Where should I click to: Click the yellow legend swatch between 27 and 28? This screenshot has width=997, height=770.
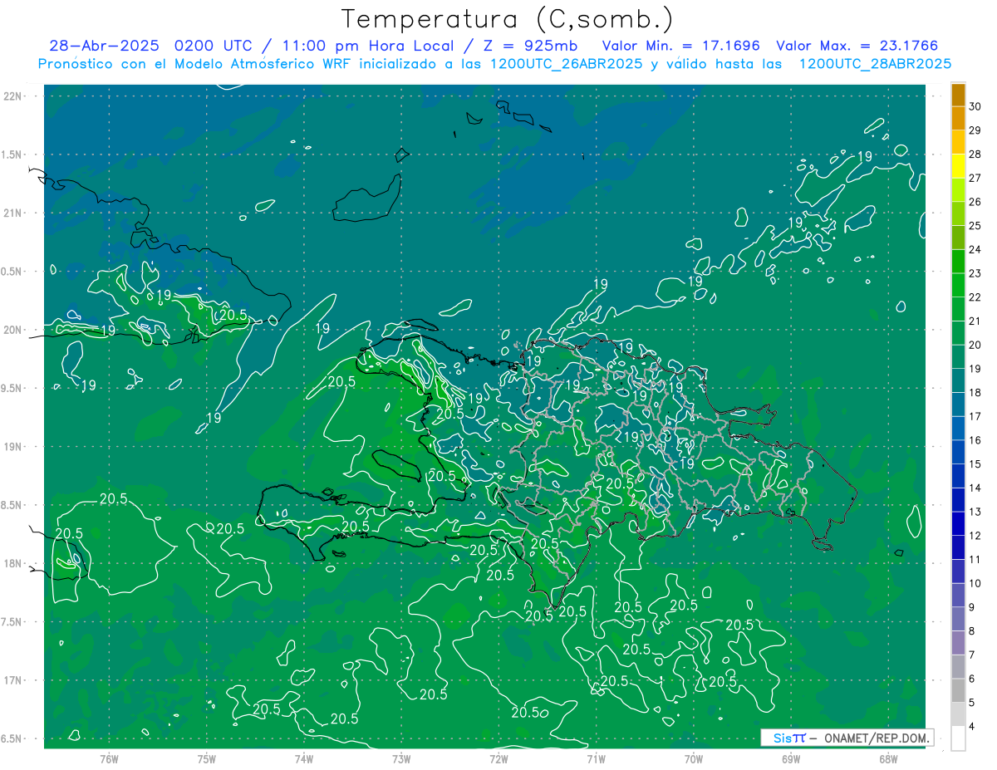958,166
